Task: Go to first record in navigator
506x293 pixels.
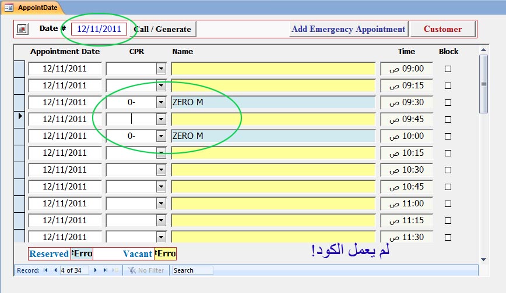Action: click(45, 270)
